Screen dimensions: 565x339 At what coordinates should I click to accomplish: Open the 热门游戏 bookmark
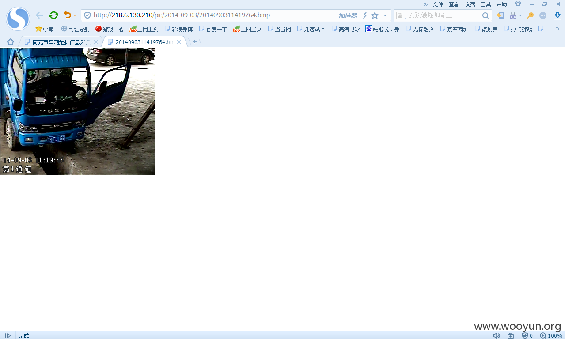click(518, 29)
